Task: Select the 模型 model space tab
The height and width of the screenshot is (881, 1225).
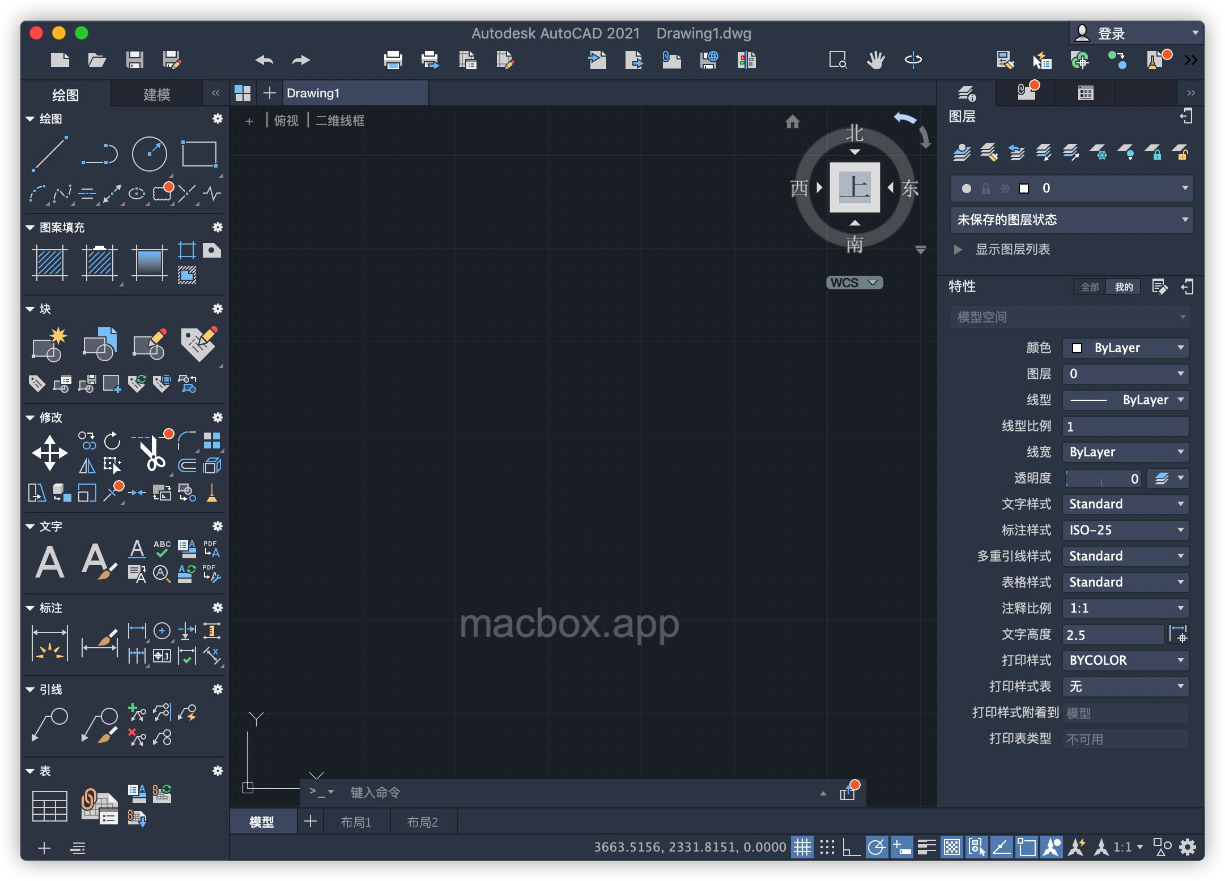Action: pyautogui.click(x=262, y=822)
